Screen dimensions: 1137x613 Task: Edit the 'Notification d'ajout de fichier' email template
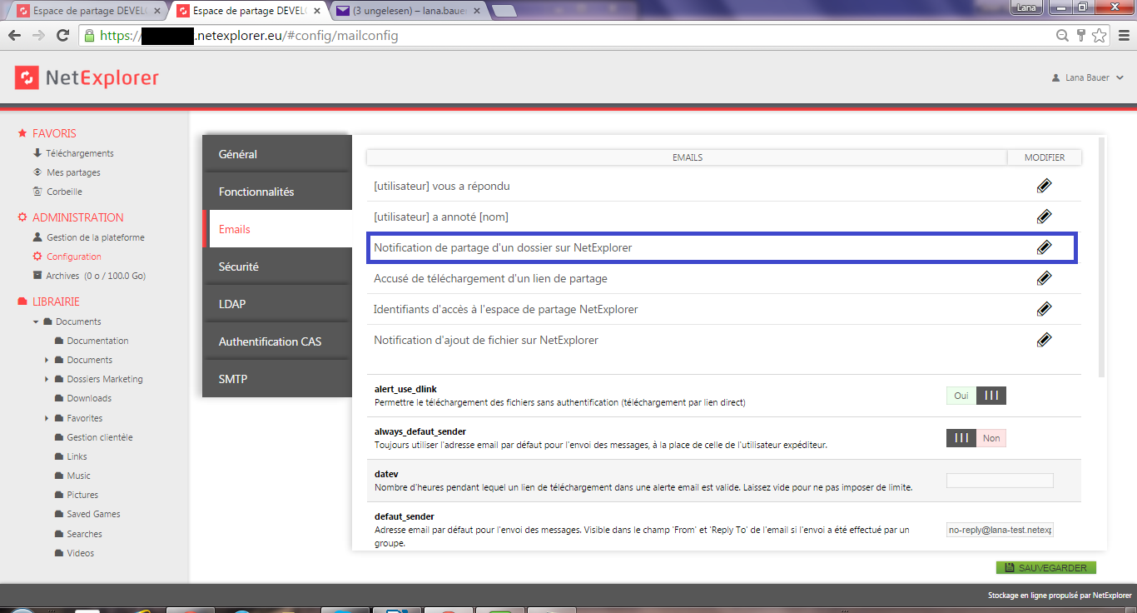coord(1044,340)
